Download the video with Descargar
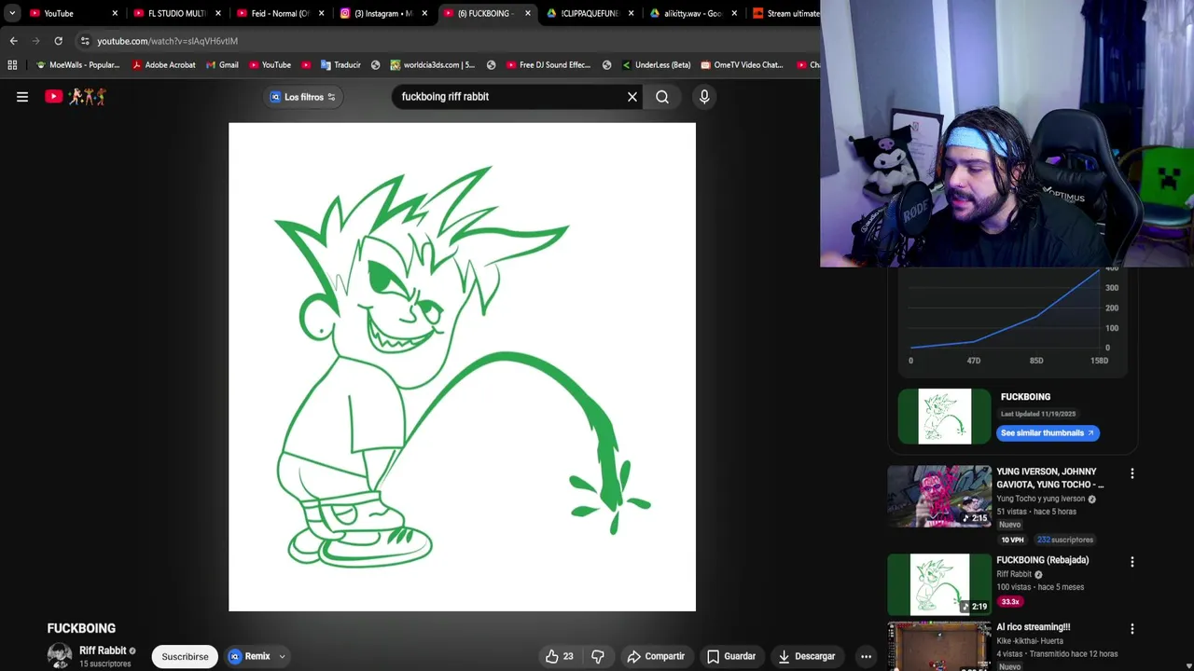The width and height of the screenshot is (1194, 671). (x=807, y=656)
